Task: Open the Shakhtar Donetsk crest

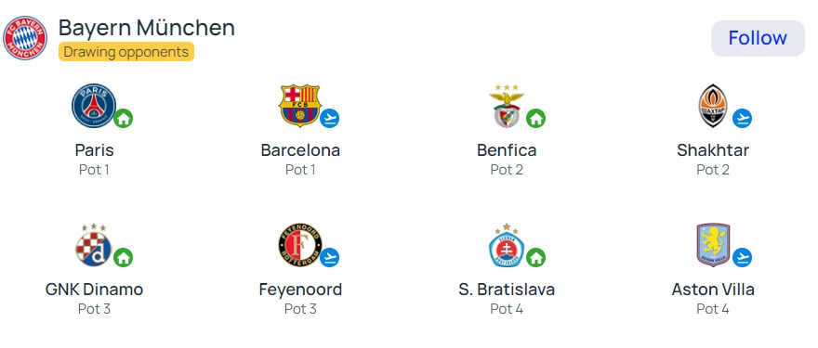Action: coord(713,106)
